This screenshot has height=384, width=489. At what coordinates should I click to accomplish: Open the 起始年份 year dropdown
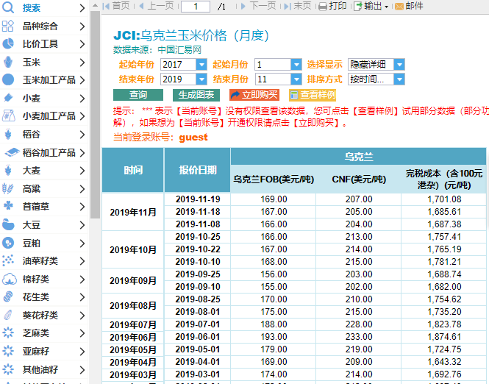(202, 65)
